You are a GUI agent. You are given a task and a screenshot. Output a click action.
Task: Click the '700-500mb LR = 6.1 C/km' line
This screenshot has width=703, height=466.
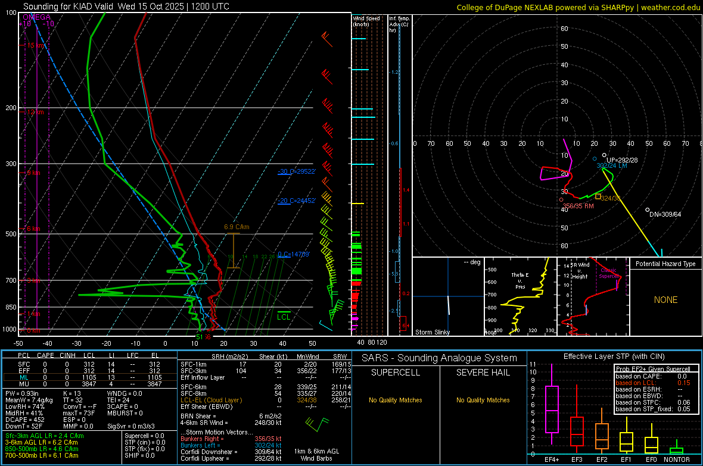(42, 455)
